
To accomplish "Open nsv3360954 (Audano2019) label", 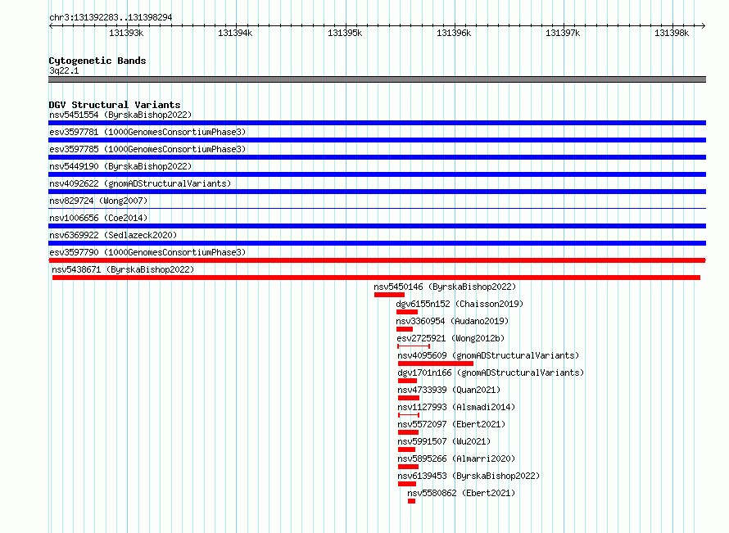I will point(452,321).
